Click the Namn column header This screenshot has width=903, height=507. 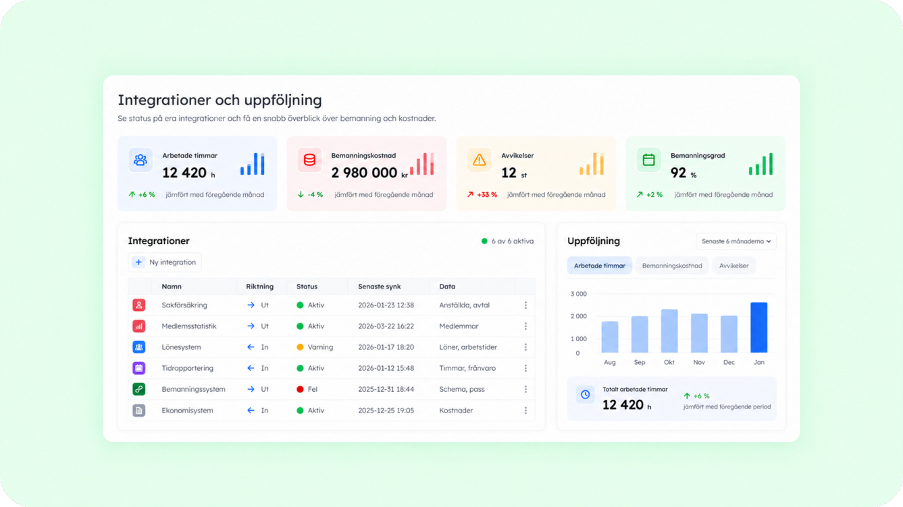point(172,287)
